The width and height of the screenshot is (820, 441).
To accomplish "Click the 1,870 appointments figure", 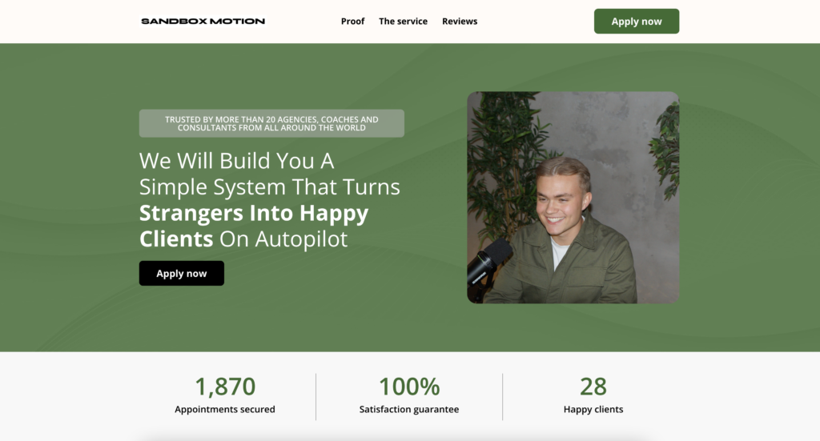I will pos(225,387).
